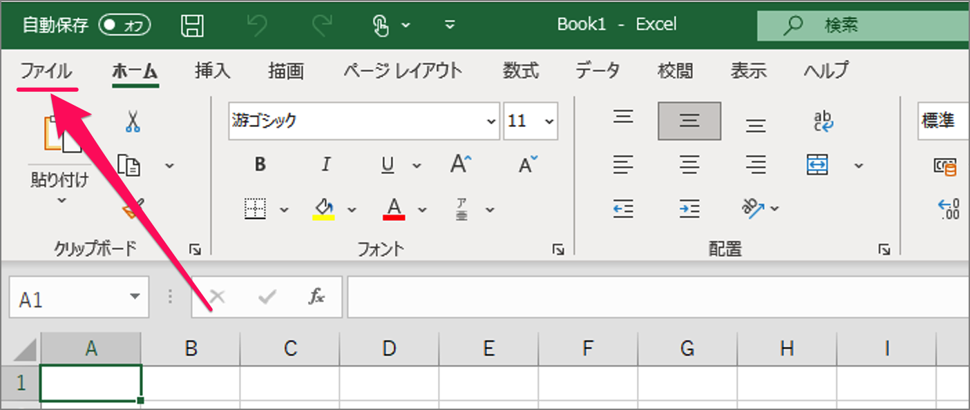
Task: Toggle Bold formatting
Action: [x=260, y=165]
